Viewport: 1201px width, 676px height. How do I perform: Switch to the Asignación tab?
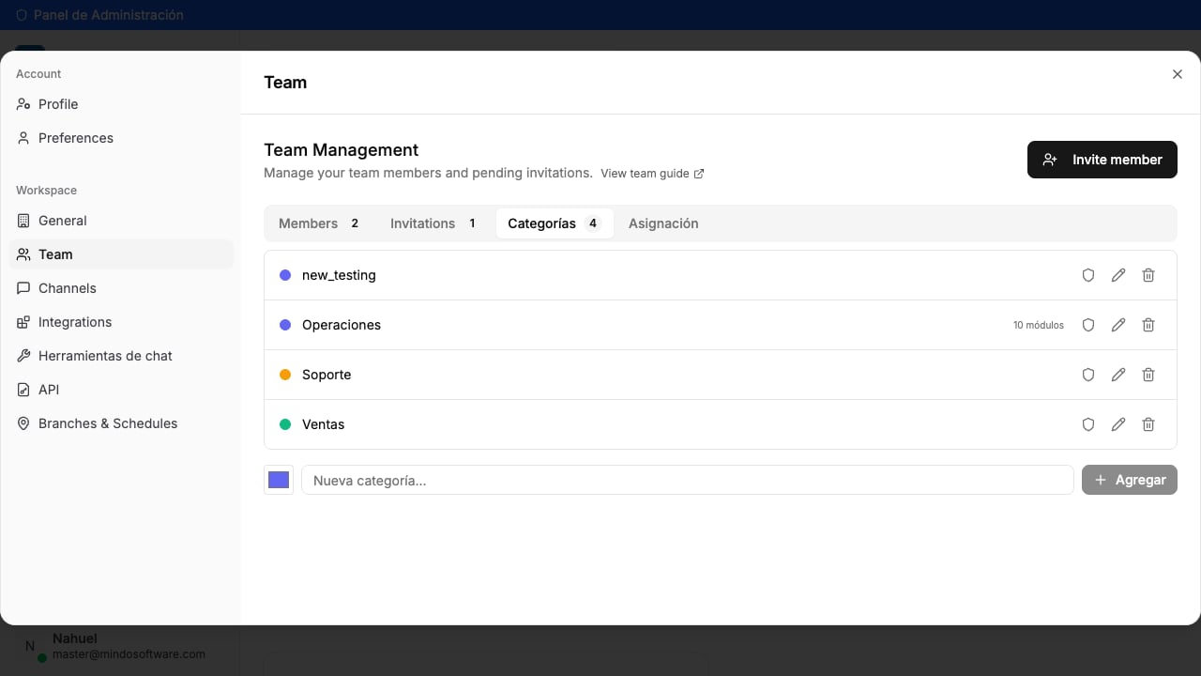click(x=663, y=223)
